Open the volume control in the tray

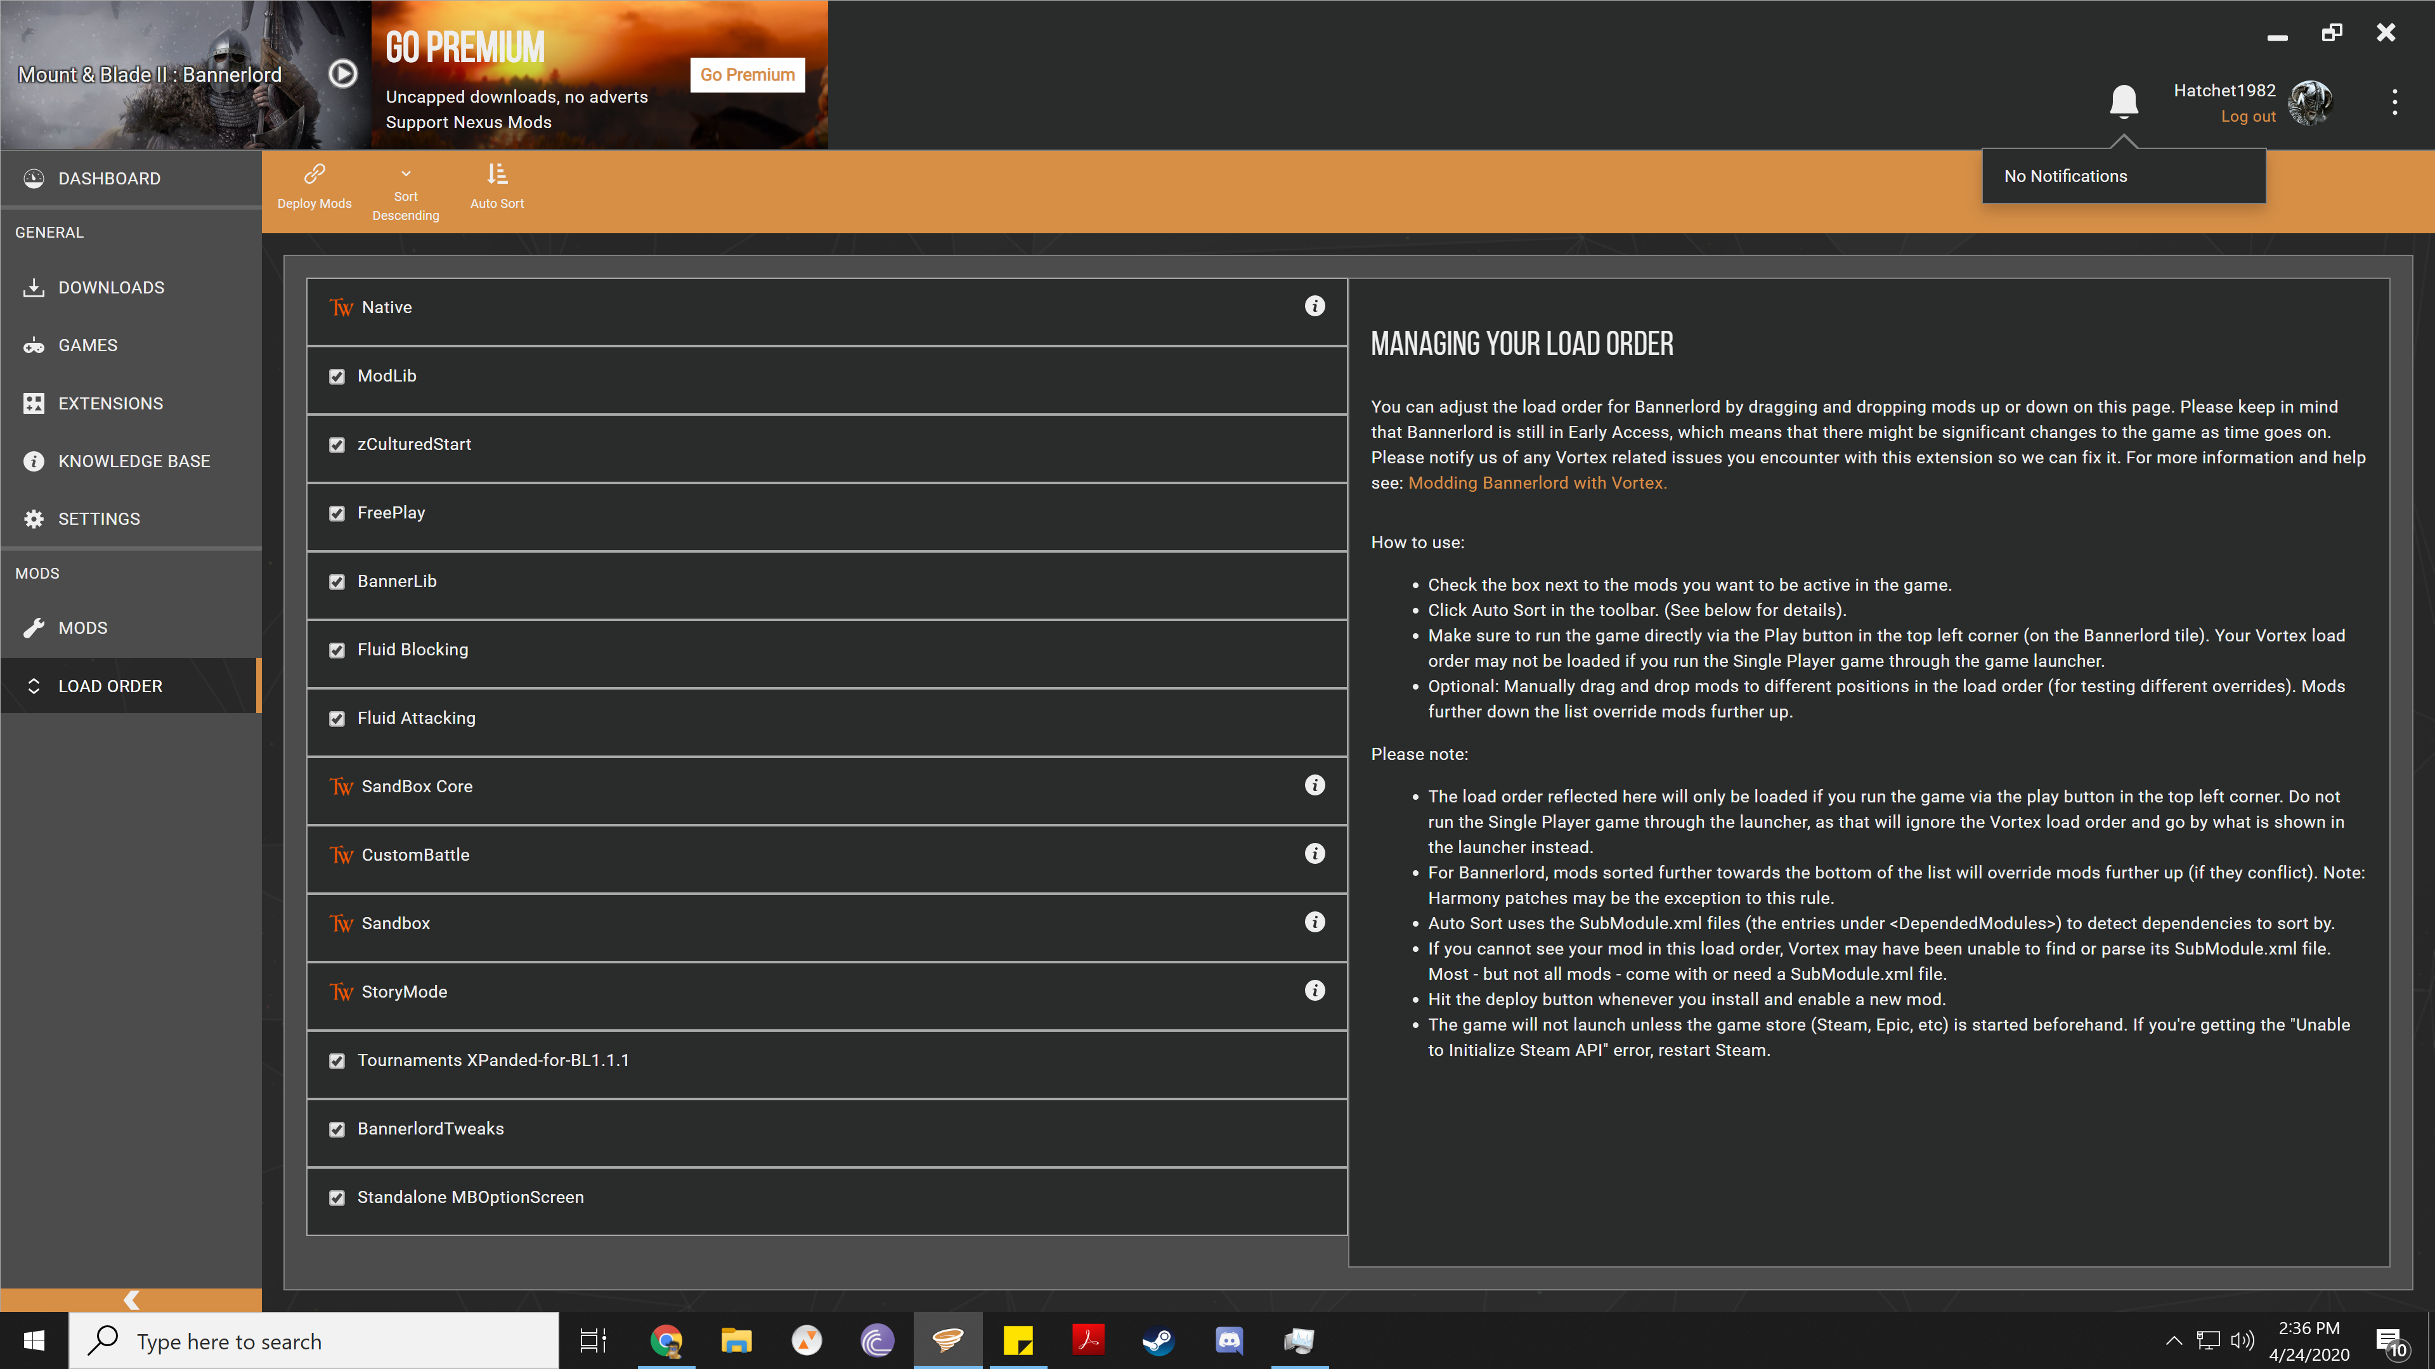point(2242,1340)
